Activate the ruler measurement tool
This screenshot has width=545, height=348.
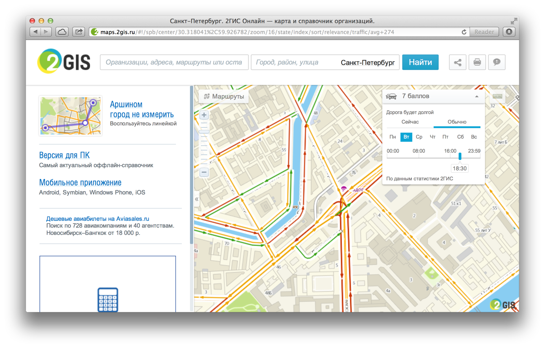click(x=497, y=96)
